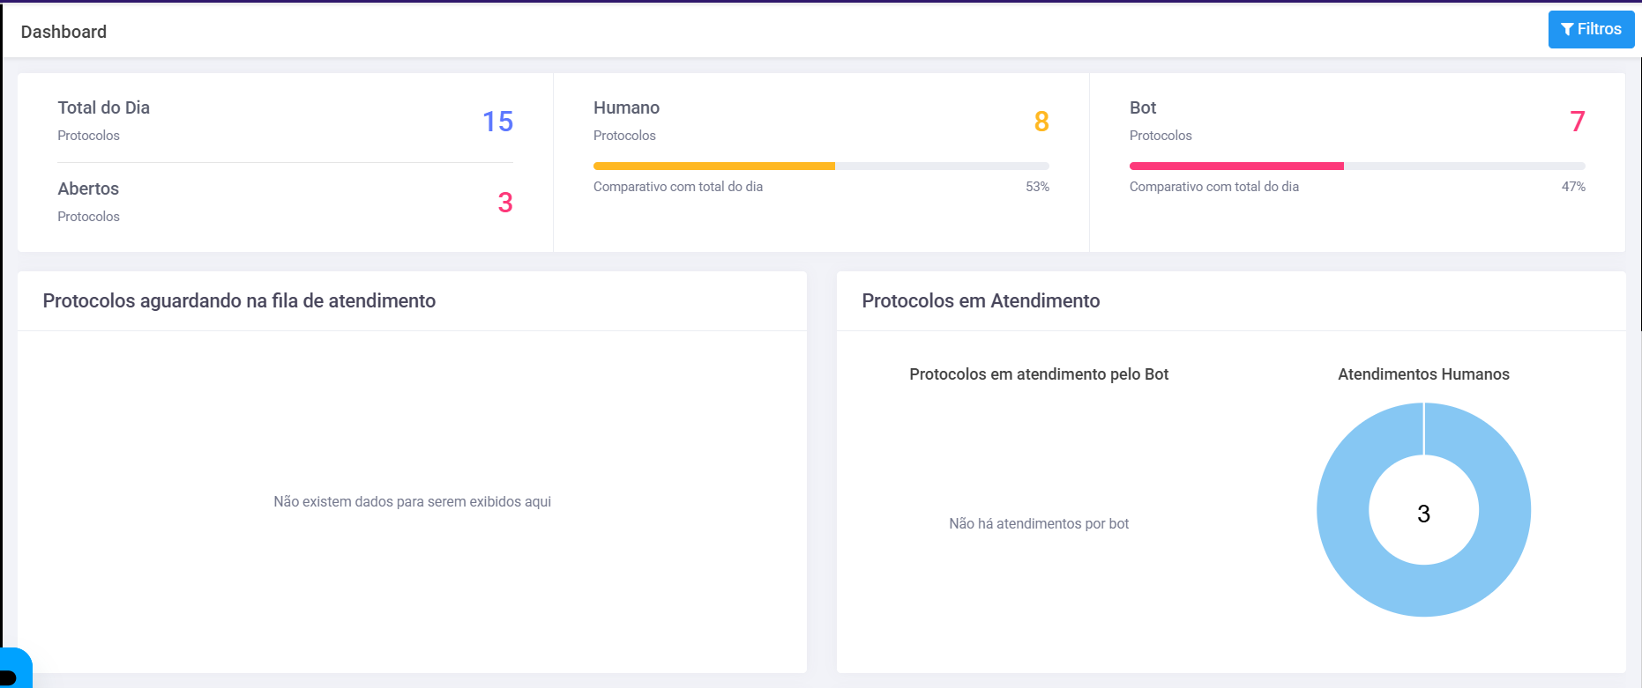The height and width of the screenshot is (688, 1642).
Task: Click the Protocolos em Atendimento panel heading
Action: click(981, 301)
